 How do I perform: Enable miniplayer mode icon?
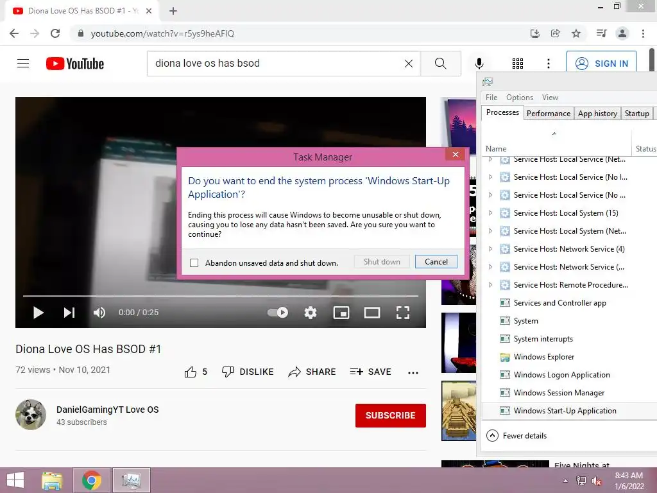[341, 313]
